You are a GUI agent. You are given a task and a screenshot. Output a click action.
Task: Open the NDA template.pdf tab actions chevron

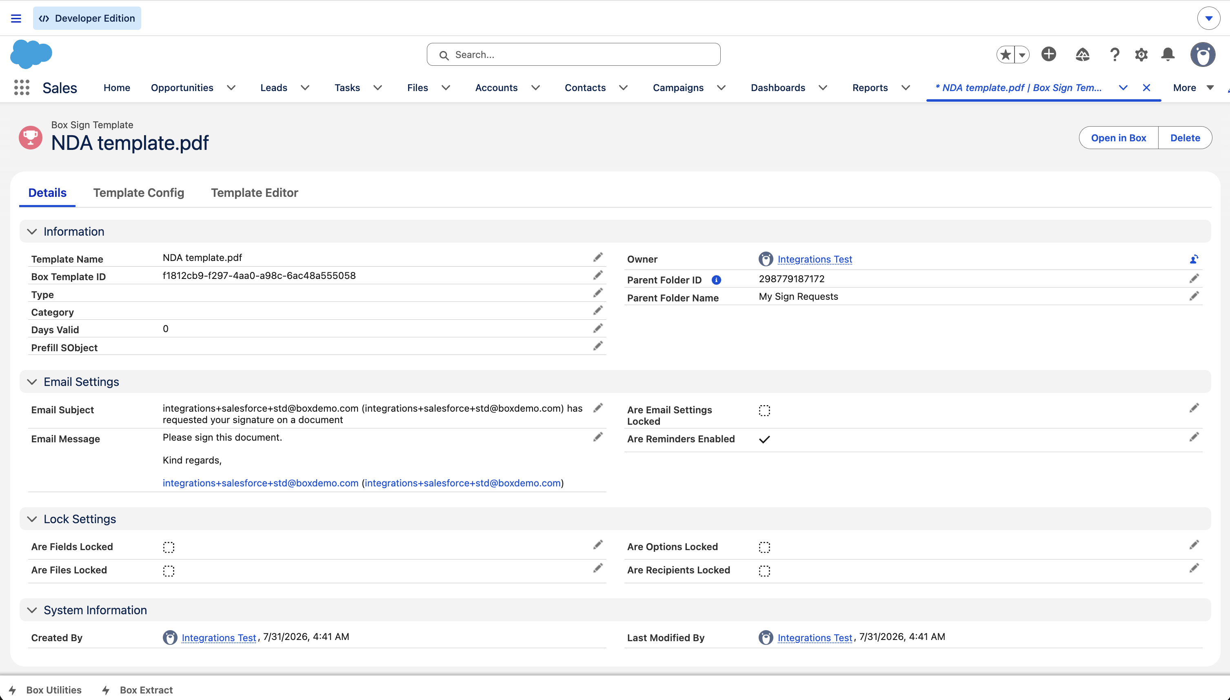click(x=1123, y=87)
